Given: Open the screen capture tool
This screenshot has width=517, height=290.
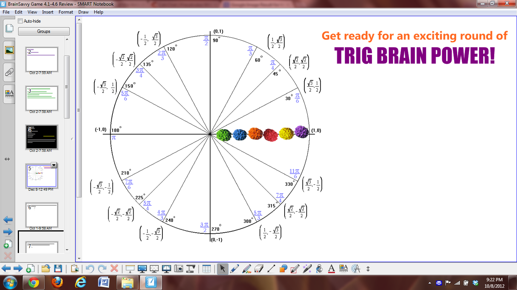Looking at the screenshot, I should point(179,268).
